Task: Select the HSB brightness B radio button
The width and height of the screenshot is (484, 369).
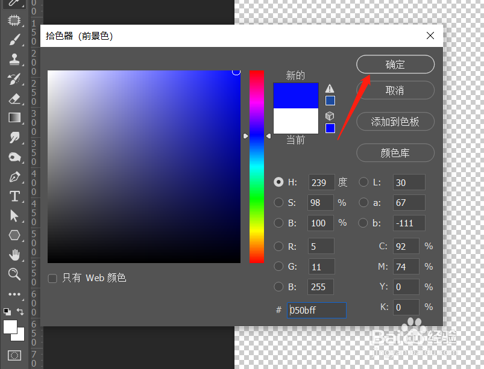Action: tap(278, 223)
